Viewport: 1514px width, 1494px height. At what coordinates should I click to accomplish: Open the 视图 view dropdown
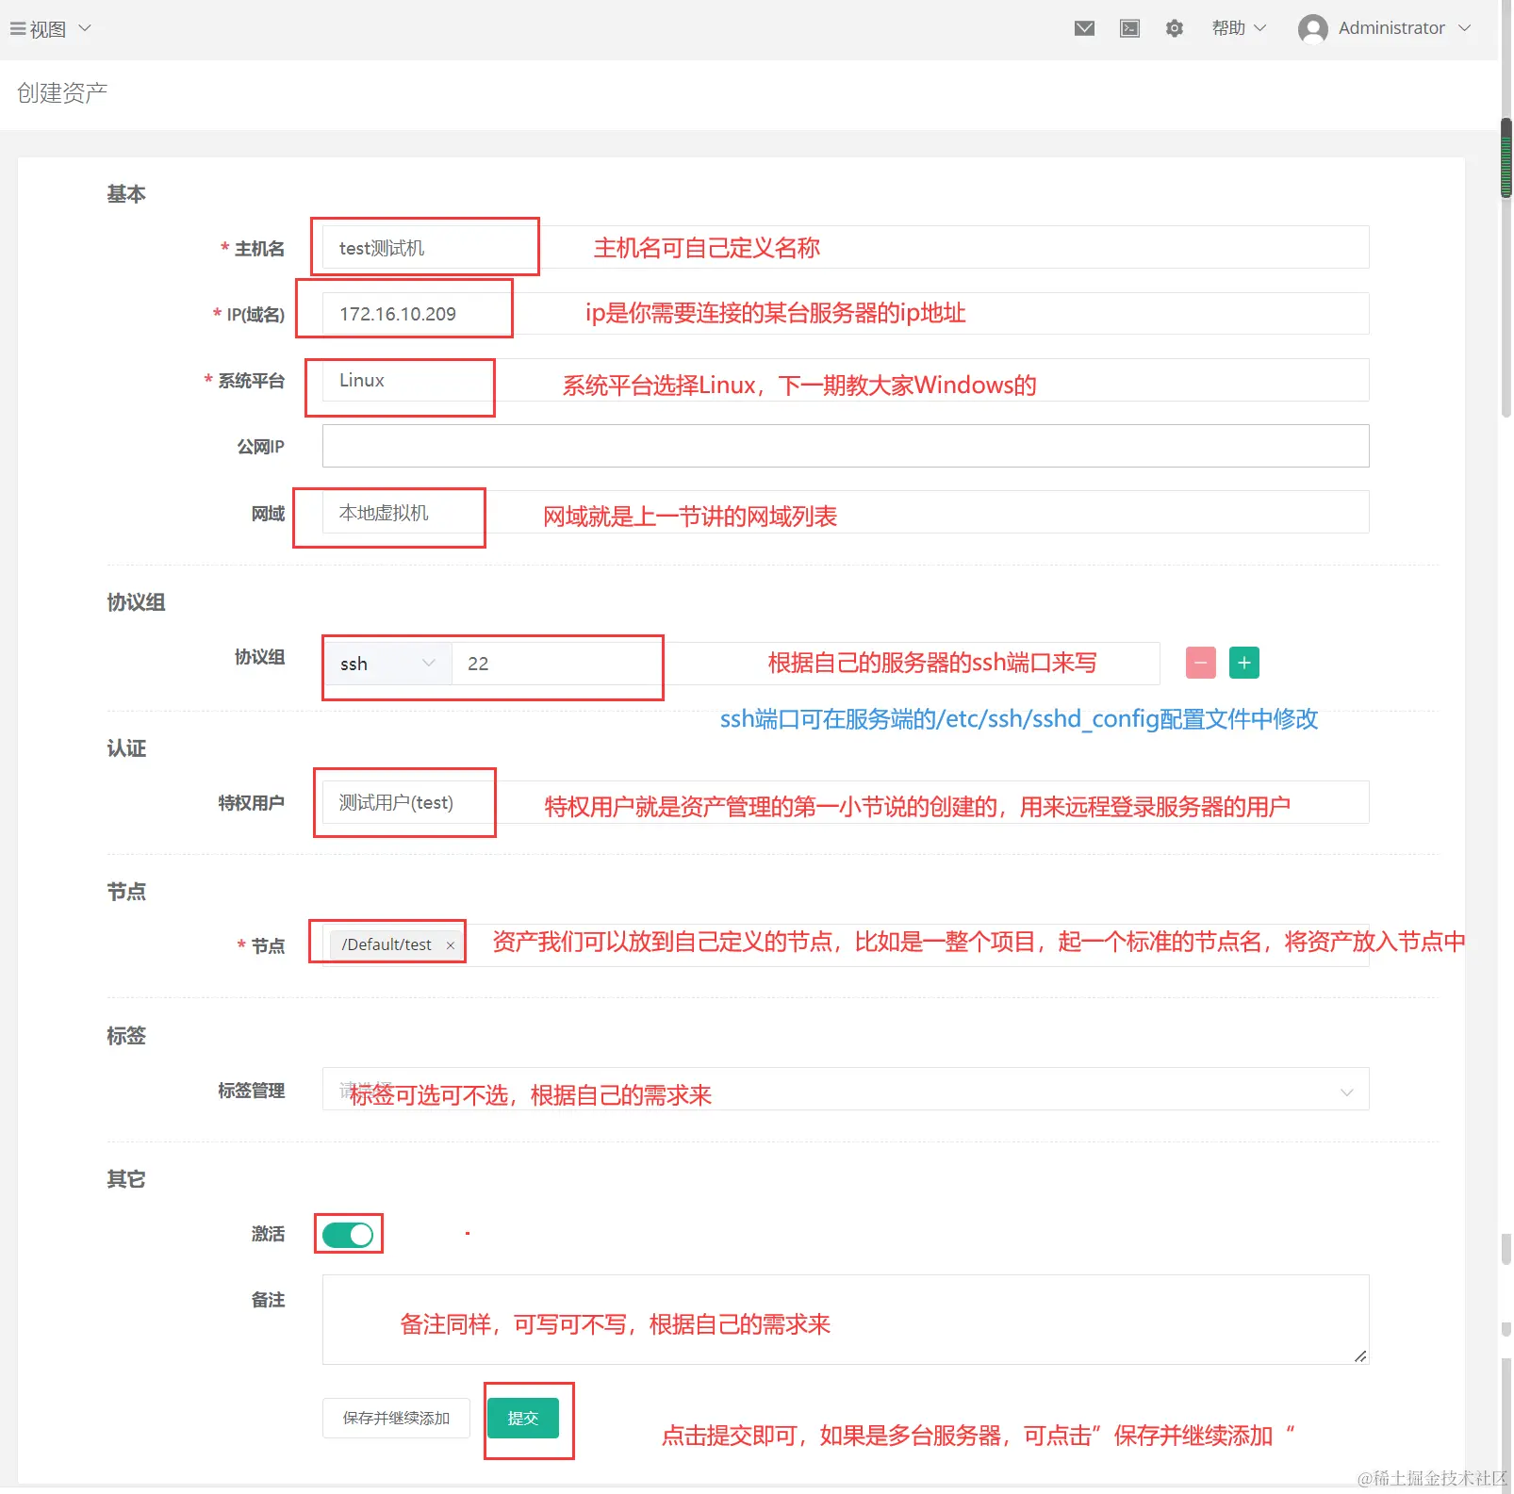59,28
